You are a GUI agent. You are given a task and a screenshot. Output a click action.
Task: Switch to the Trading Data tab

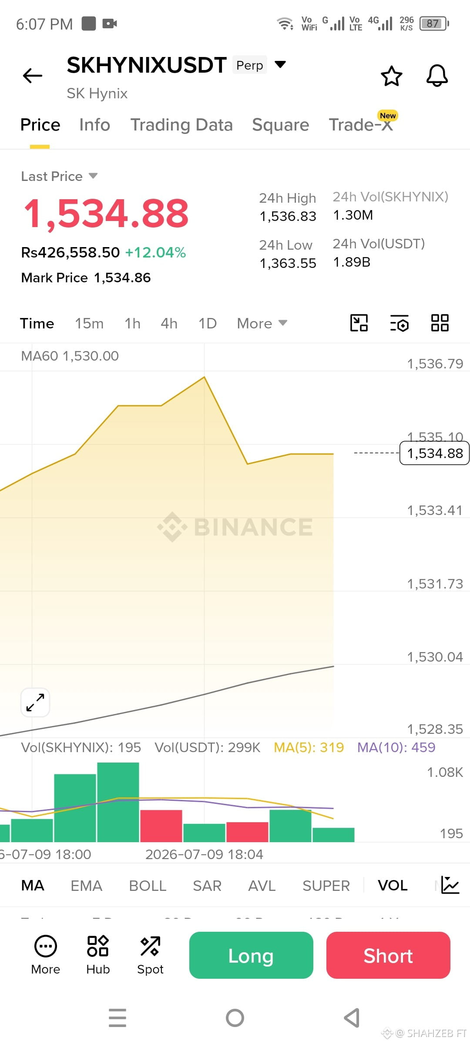coord(181,125)
